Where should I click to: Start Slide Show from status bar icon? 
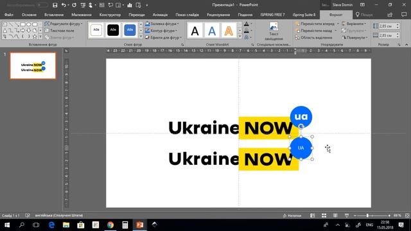(347, 216)
